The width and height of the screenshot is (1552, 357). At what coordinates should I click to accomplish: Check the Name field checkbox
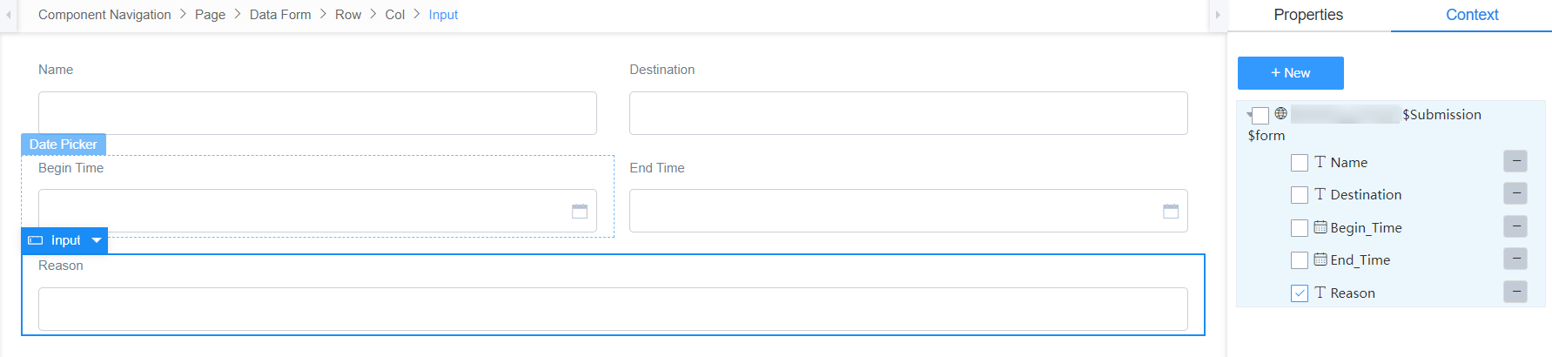[x=1300, y=163]
